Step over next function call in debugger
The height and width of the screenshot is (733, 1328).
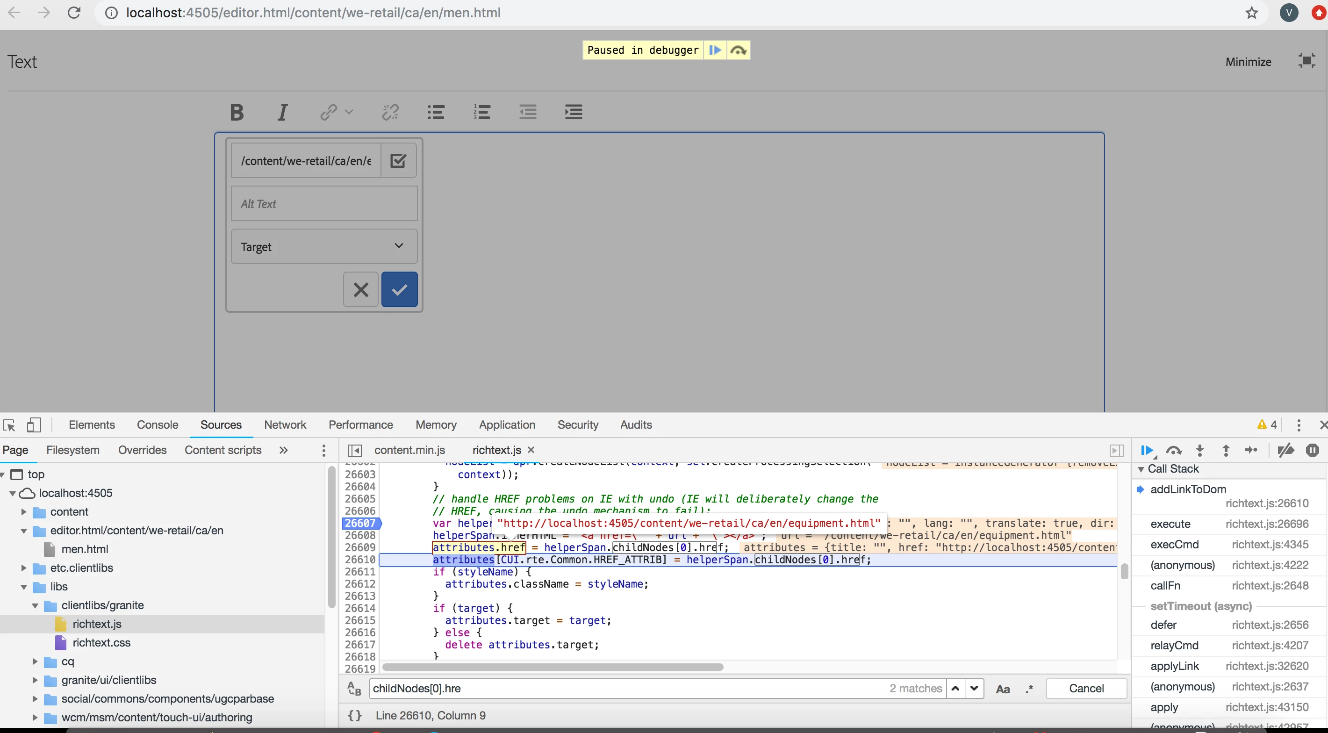[x=1173, y=451]
